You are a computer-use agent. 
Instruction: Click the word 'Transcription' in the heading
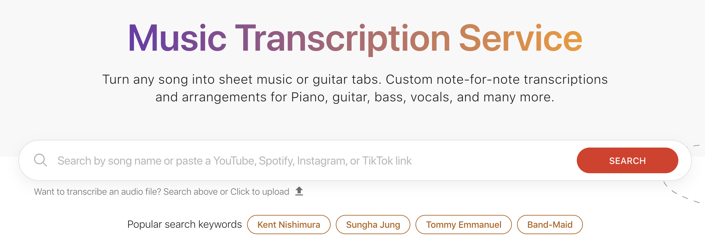pos(343,39)
